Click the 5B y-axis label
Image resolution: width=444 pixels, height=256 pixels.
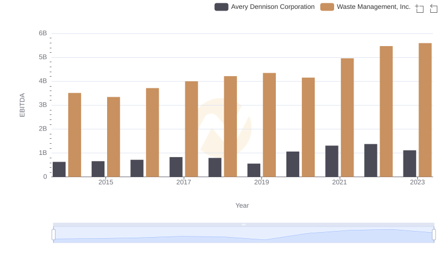point(43,57)
